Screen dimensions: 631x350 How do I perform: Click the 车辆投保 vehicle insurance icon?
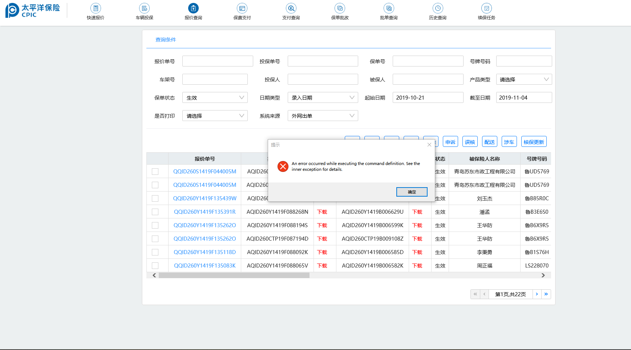coord(144,8)
